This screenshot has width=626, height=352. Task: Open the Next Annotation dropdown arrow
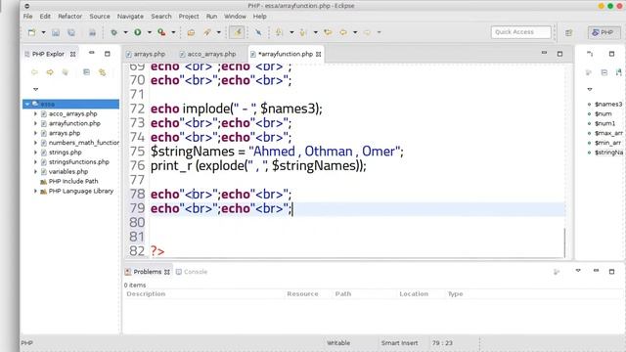(291, 32)
